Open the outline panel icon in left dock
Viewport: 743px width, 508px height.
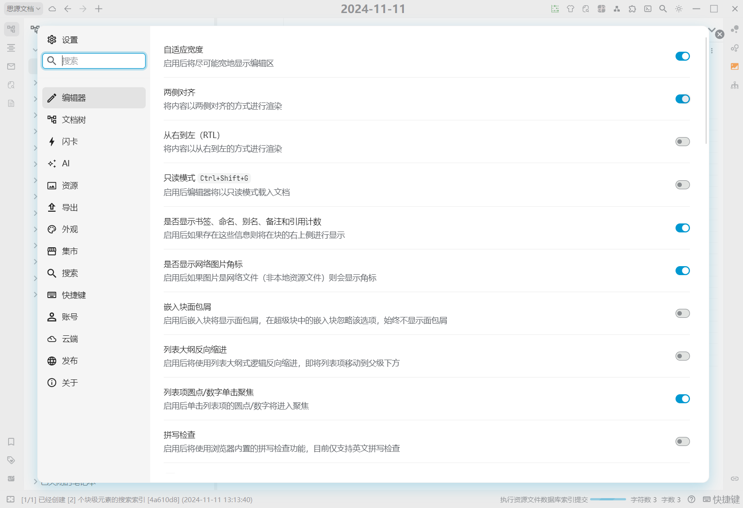pyautogui.click(x=11, y=48)
